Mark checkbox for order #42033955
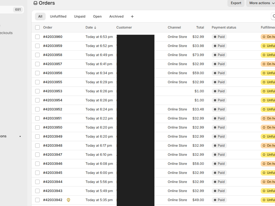Screen dimensions: 275x206 (37, 82)
